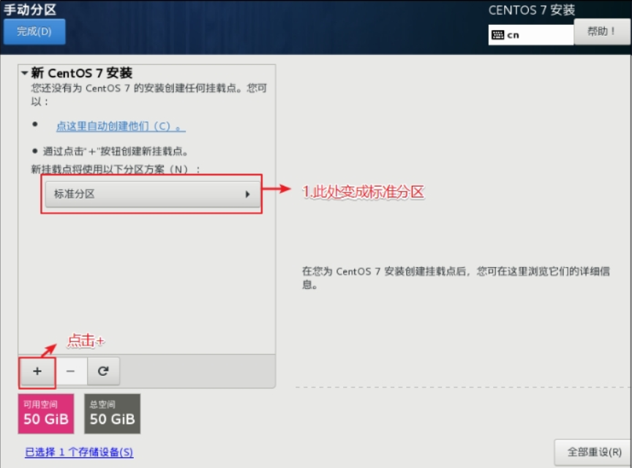Click the plus button to add mount point

point(37,371)
